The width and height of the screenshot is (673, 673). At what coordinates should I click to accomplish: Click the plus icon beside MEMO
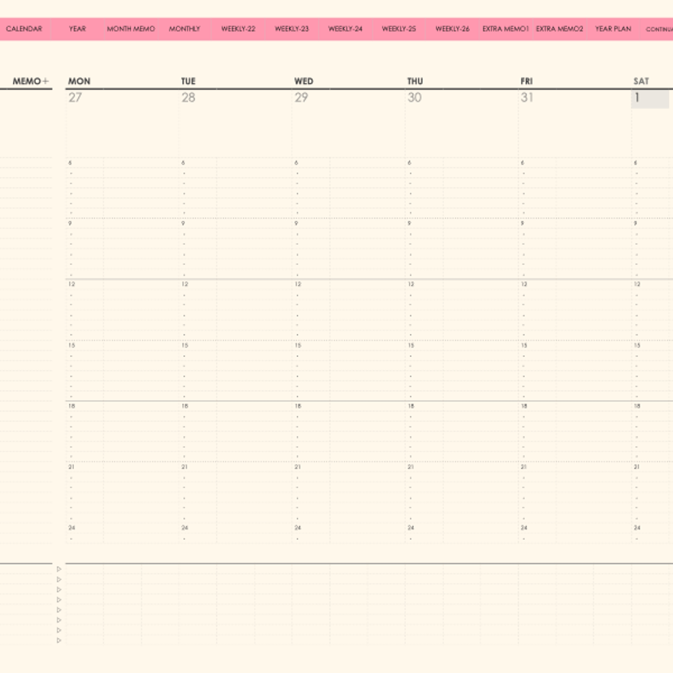45,80
